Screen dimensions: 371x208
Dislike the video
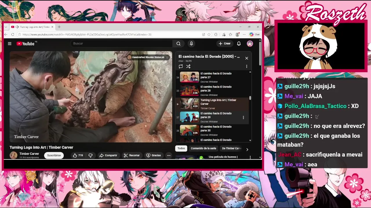pos(90,155)
